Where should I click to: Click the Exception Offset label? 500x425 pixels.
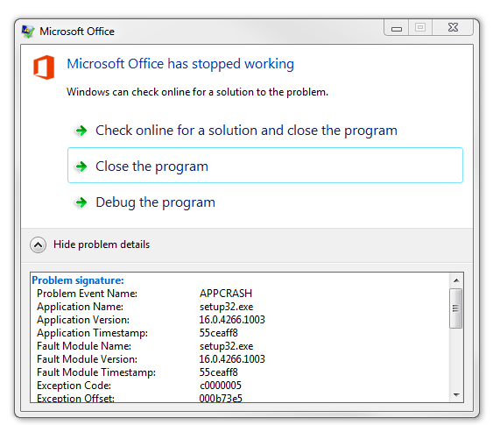[75, 398]
